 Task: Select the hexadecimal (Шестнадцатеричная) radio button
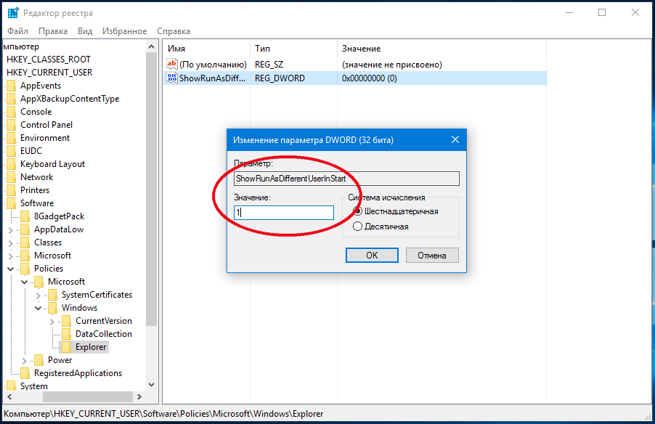click(x=357, y=211)
